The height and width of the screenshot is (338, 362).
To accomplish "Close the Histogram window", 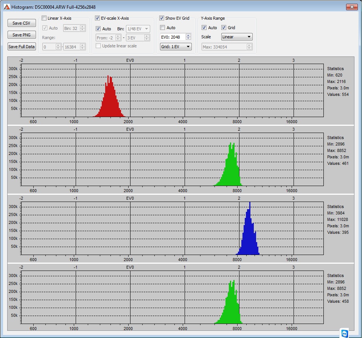I will (352, 7).
